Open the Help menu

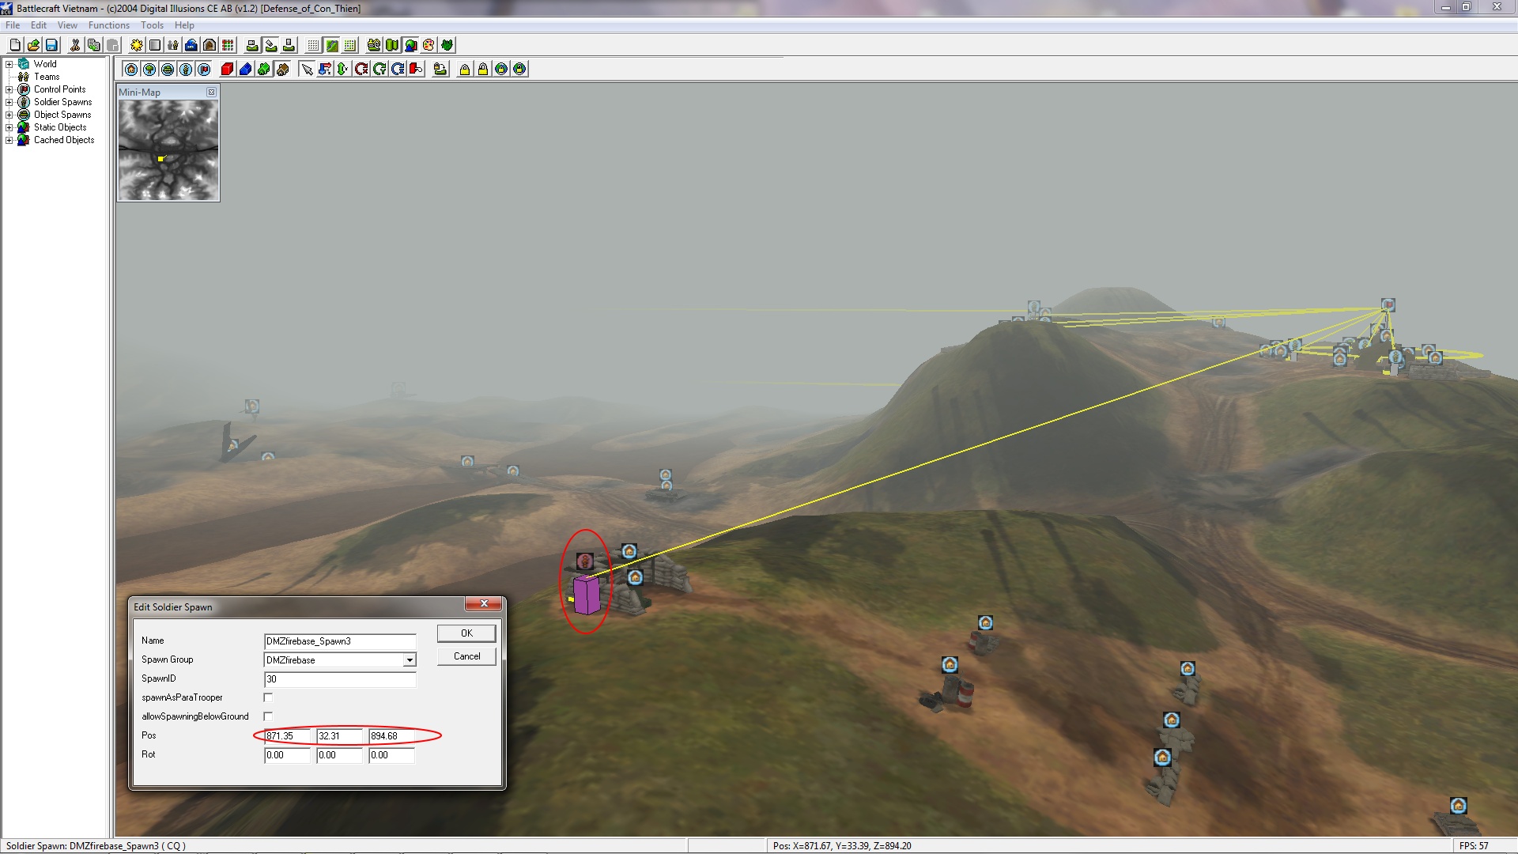click(x=184, y=25)
